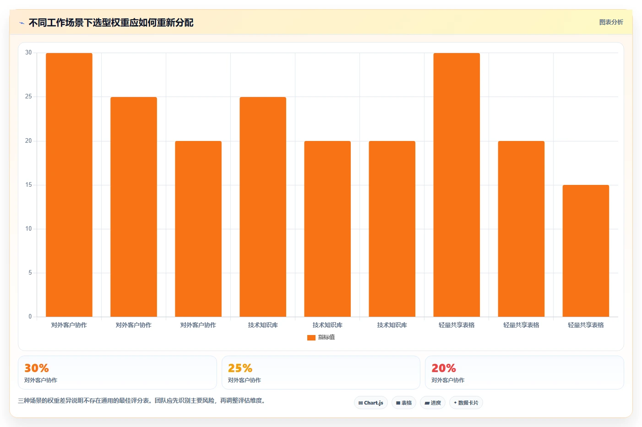Select the 数据卡片 tag pill

pyautogui.click(x=466, y=403)
